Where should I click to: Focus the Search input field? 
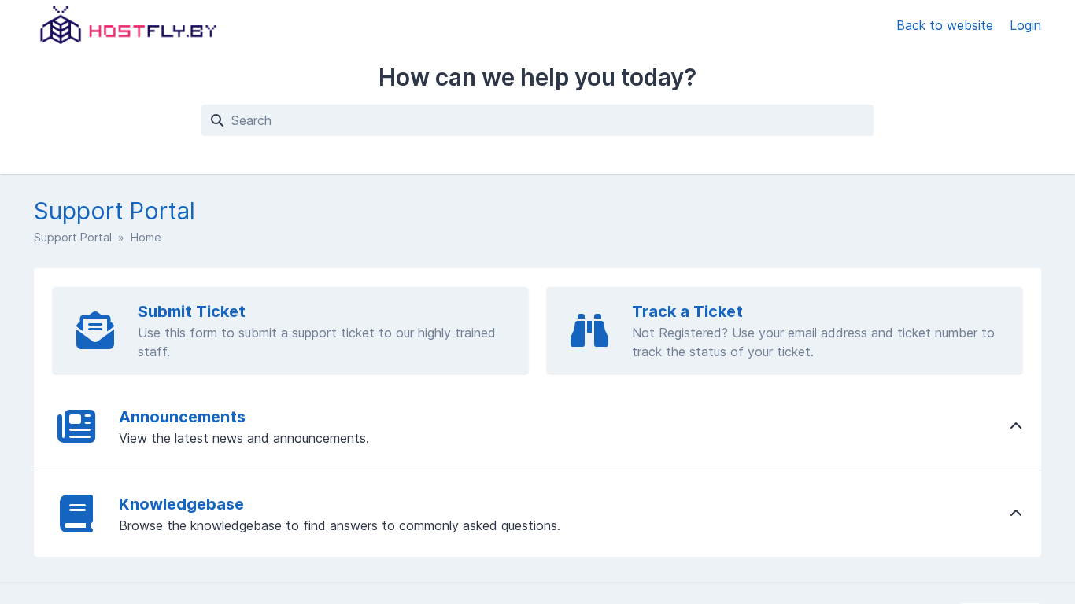click(x=543, y=120)
